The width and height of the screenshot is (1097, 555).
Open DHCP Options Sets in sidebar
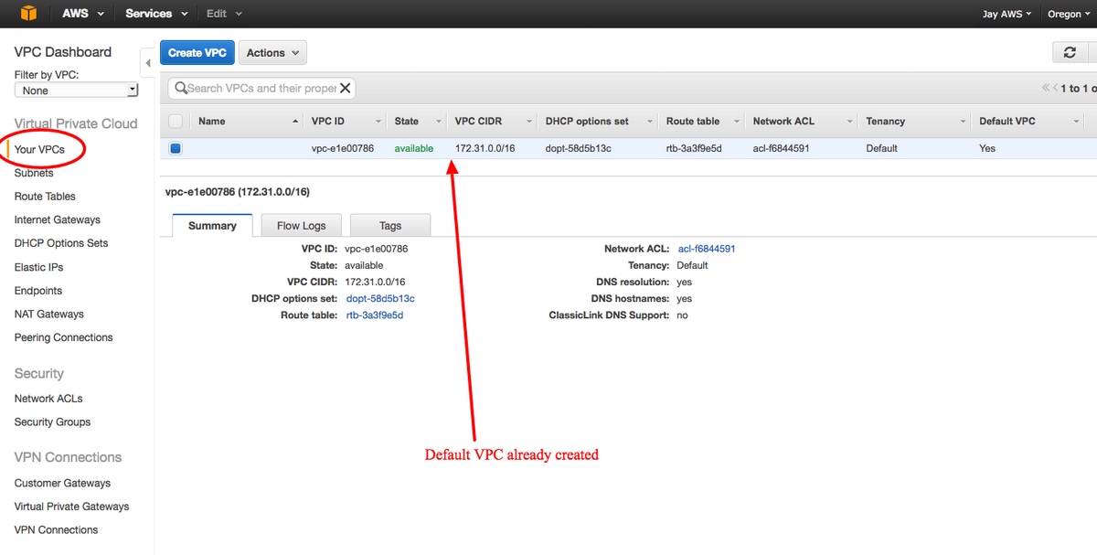tap(61, 243)
